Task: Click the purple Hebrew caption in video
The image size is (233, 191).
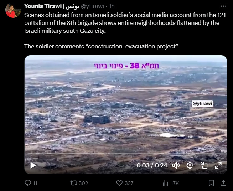Action: (126, 66)
